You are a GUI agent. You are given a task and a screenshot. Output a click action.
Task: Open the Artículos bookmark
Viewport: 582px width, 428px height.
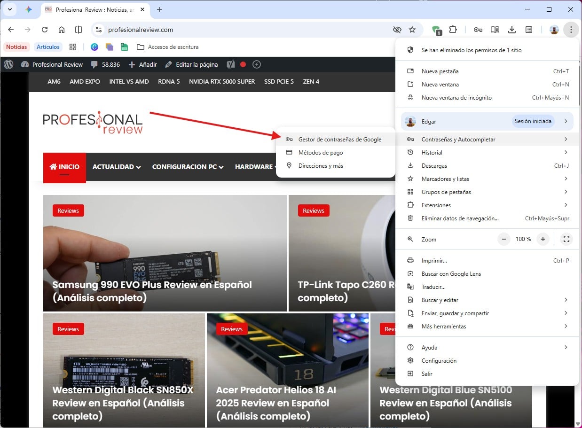click(48, 47)
